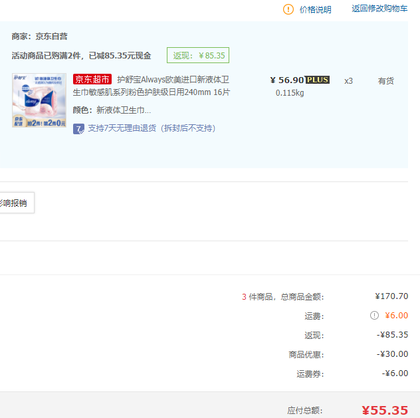Click the 运费券 label

(x=310, y=374)
